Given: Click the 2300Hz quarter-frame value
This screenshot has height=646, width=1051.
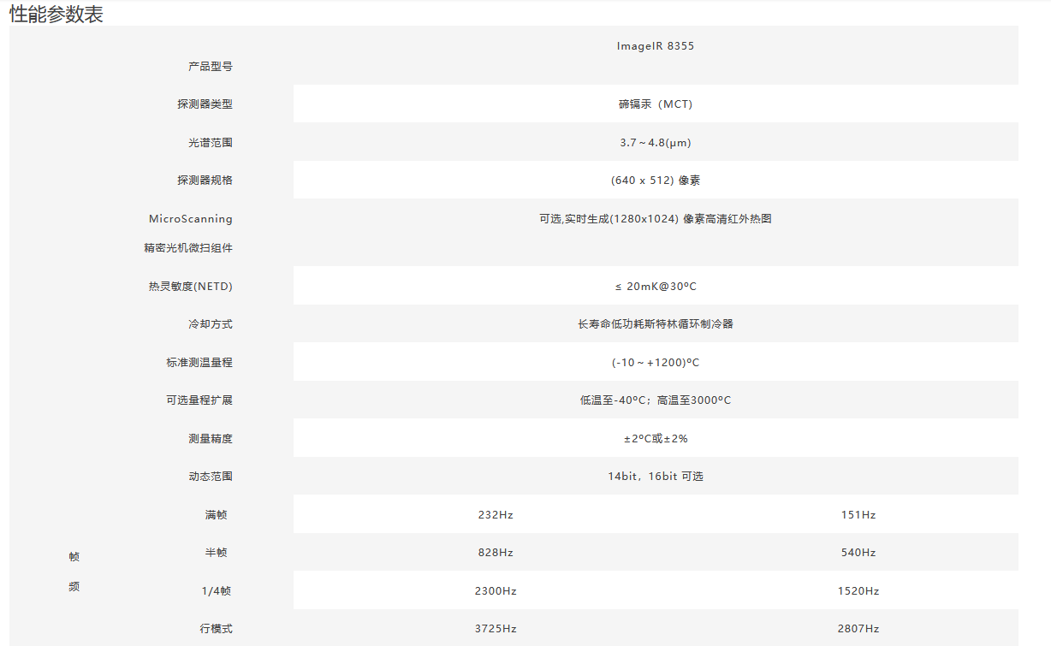Looking at the screenshot, I should tap(496, 591).
